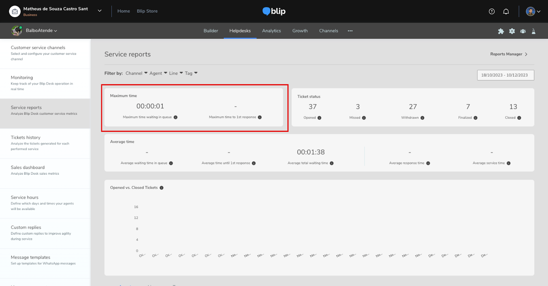Click the beta test flask icon

click(x=533, y=31)
